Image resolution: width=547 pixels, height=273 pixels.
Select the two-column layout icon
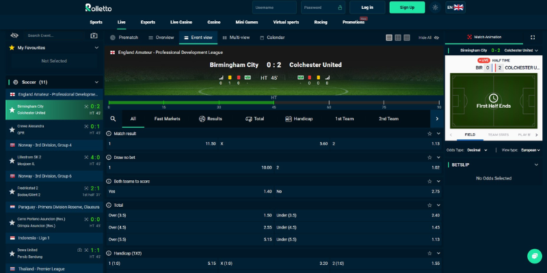(398, 38)
